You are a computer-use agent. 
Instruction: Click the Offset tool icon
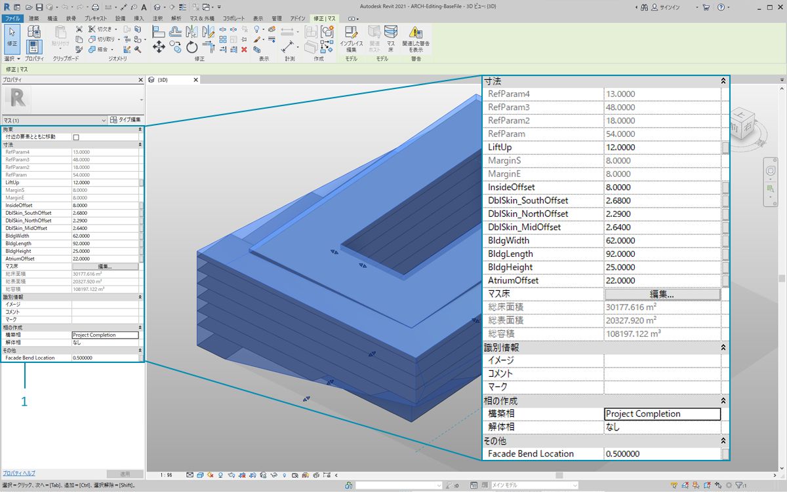[176, 31]
